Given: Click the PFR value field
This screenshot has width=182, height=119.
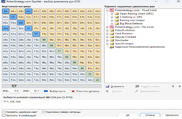Looking at the screenshot, I should (15, 91).
